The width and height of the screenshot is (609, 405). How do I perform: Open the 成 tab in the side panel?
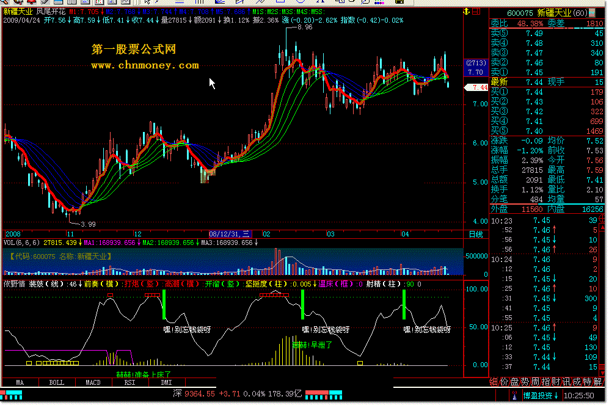(577, 382)
